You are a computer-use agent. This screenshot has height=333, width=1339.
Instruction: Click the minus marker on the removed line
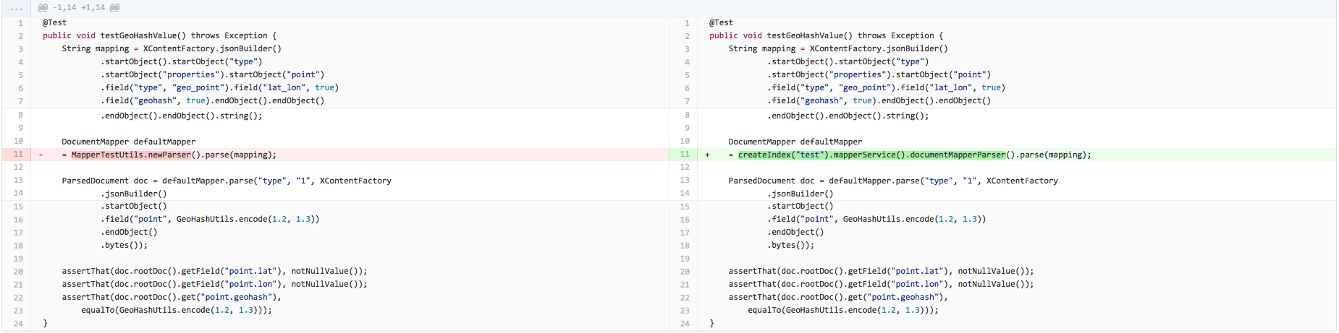pos(41,155)
